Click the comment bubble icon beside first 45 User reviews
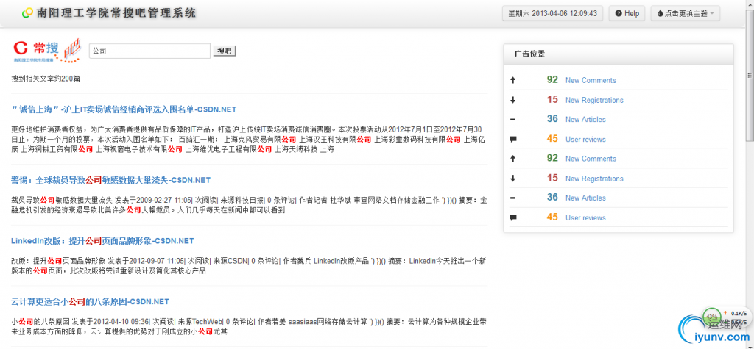The height and width of the screenshot is (349, 754). pos(512,140)
